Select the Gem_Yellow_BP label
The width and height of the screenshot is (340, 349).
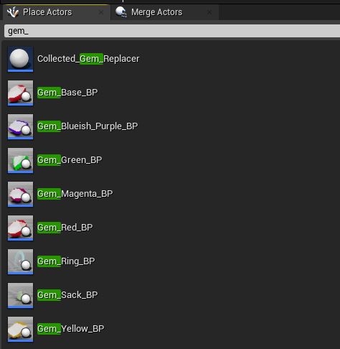(x=71, y=329)
